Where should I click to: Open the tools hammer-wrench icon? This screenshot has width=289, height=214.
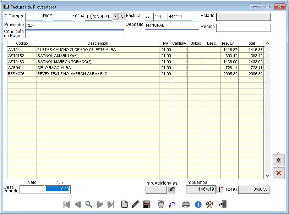click(210, 204)
